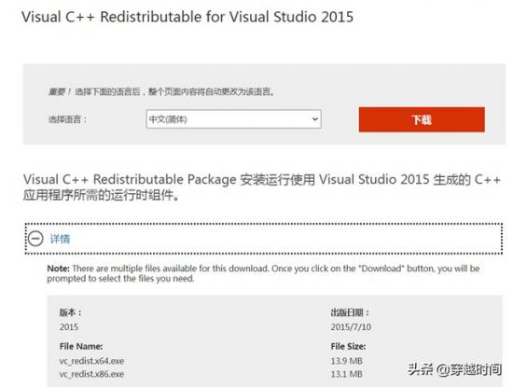Screen dimensions: 513x387
Task: Click the 2015/7/10 publish date value
Action: point(351,326)
